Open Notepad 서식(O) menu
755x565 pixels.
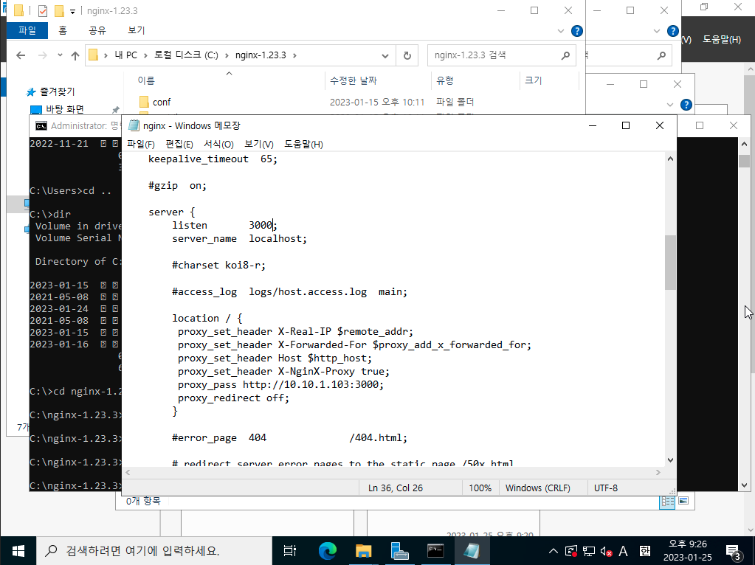[x=218, y=145]
